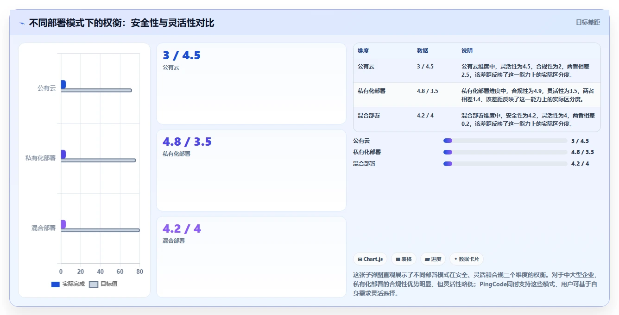Click the 公有云 progress bar
This screenshot has width=619, height=315.
click(x=505, y=141)
